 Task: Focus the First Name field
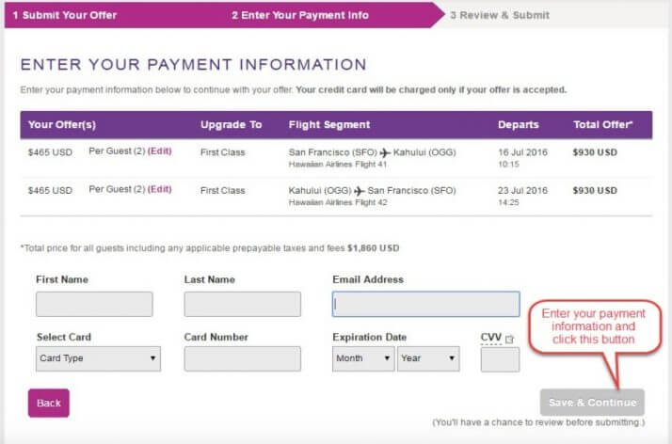94,304
